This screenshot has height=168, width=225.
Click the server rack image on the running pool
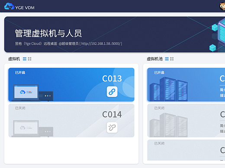coord(169,89)
